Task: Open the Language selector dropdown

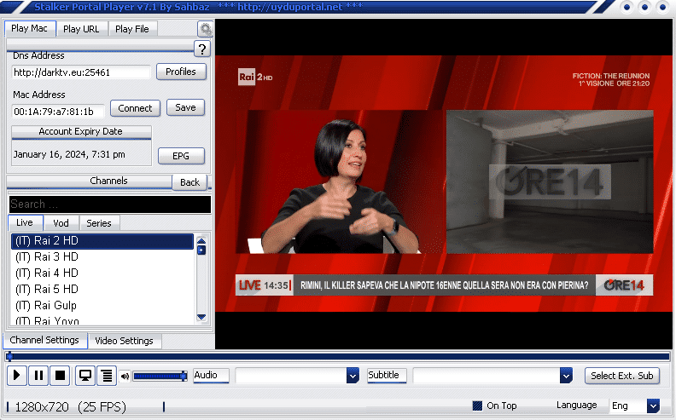Action: [652, 406]
